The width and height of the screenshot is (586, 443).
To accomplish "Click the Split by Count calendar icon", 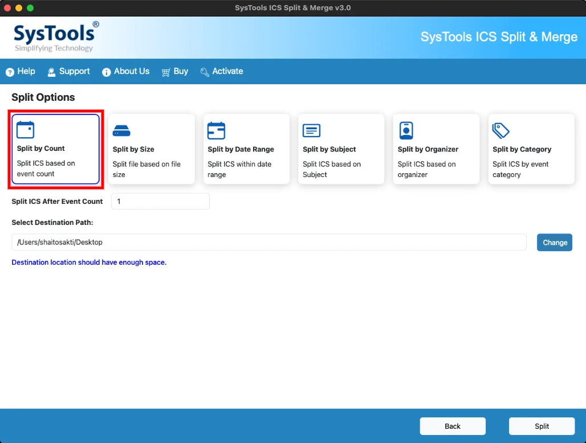I will point(26,130).
